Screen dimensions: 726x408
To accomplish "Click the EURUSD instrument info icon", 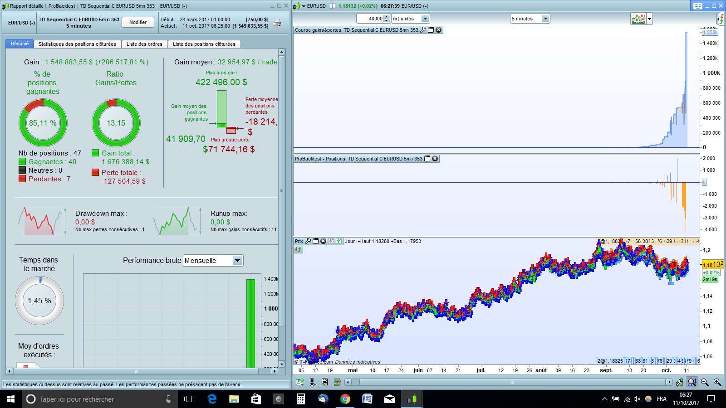I will coord(333,6).
